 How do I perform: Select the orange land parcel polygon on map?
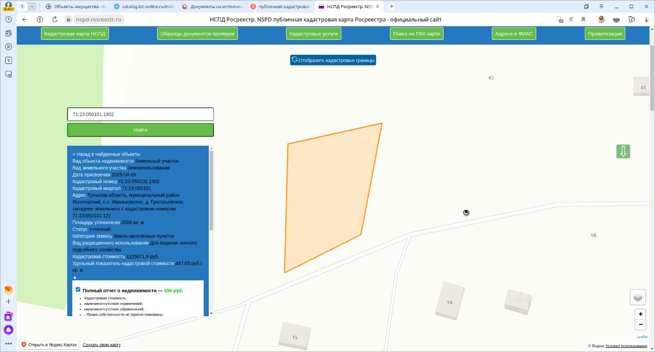point(332,197)
